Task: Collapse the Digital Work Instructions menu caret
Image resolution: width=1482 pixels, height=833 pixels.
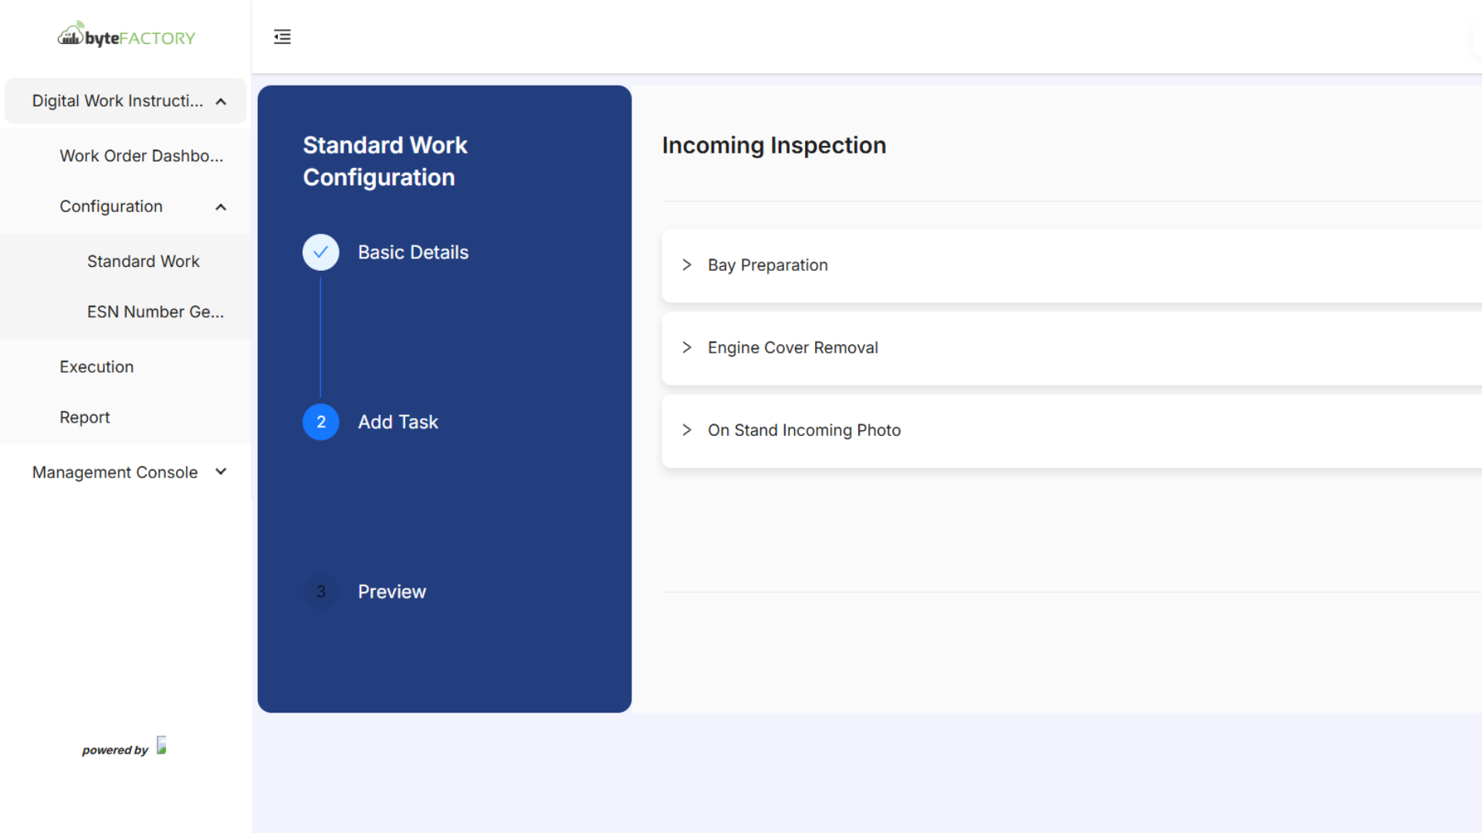Action: (221, 101)
